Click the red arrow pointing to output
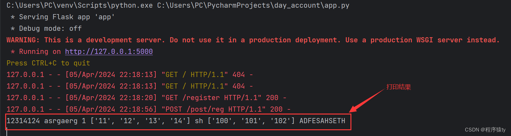 click(x=367, y=101)
